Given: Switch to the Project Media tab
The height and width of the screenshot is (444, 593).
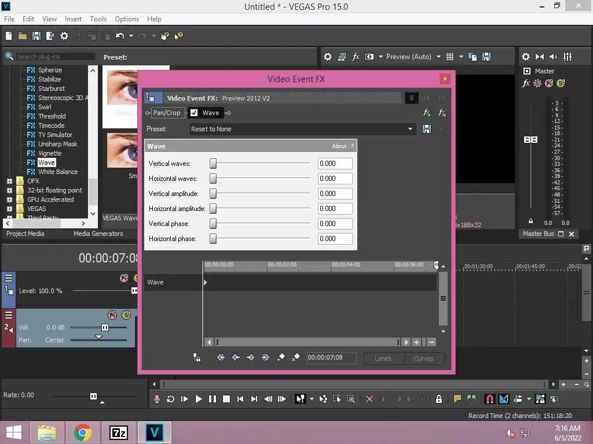Looking at the screenshot, I should pos(25,234).
